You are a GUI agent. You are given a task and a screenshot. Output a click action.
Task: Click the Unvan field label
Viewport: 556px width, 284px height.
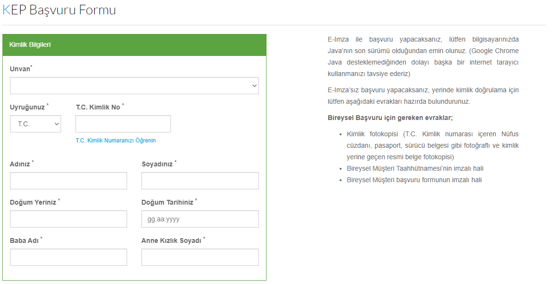(x=21, y=68)
